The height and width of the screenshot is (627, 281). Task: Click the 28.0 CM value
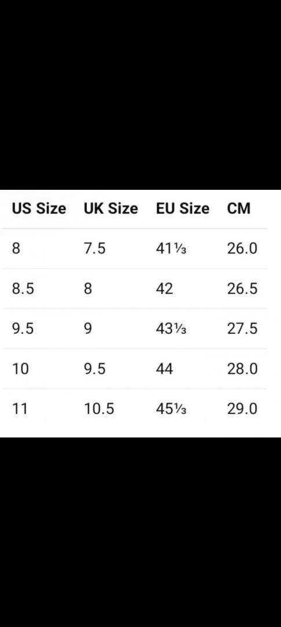click(242, 369)
